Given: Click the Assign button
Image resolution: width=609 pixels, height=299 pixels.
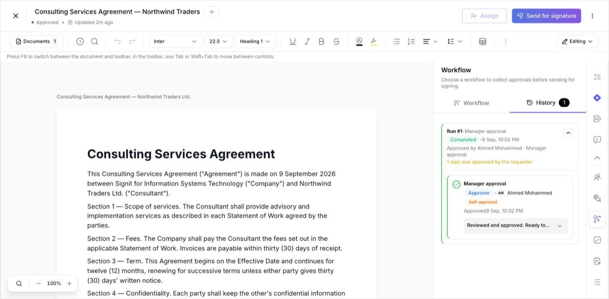Looking at the screenshot, I should tap(484, 16).
